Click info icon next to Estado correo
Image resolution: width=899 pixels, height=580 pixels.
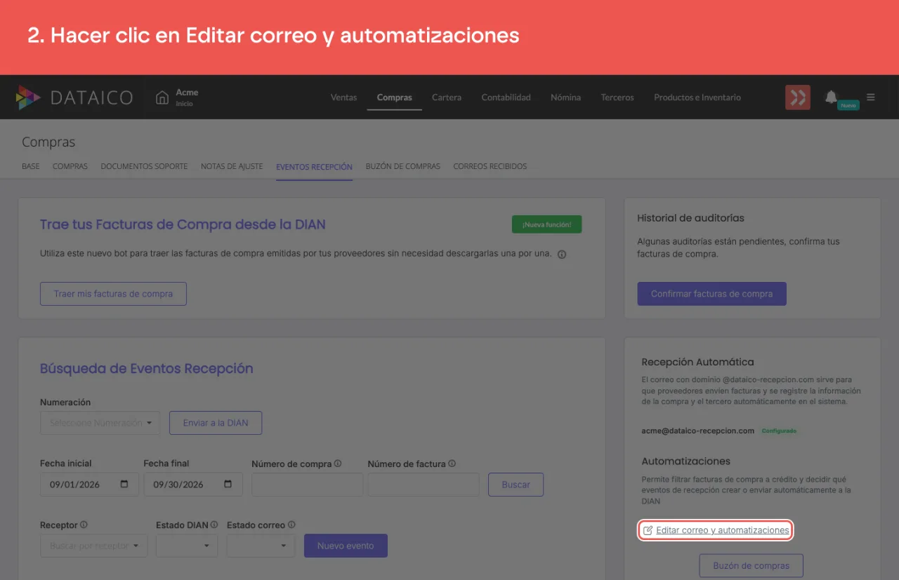tap(291, 525)
